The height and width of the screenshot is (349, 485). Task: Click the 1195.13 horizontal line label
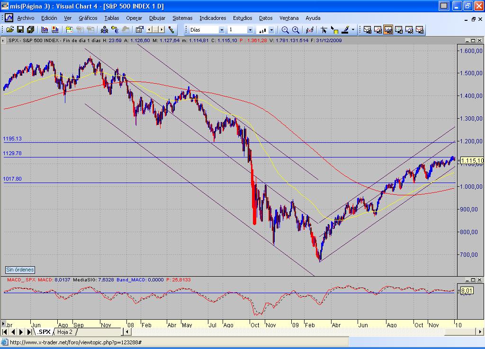[x=12, y=139]
